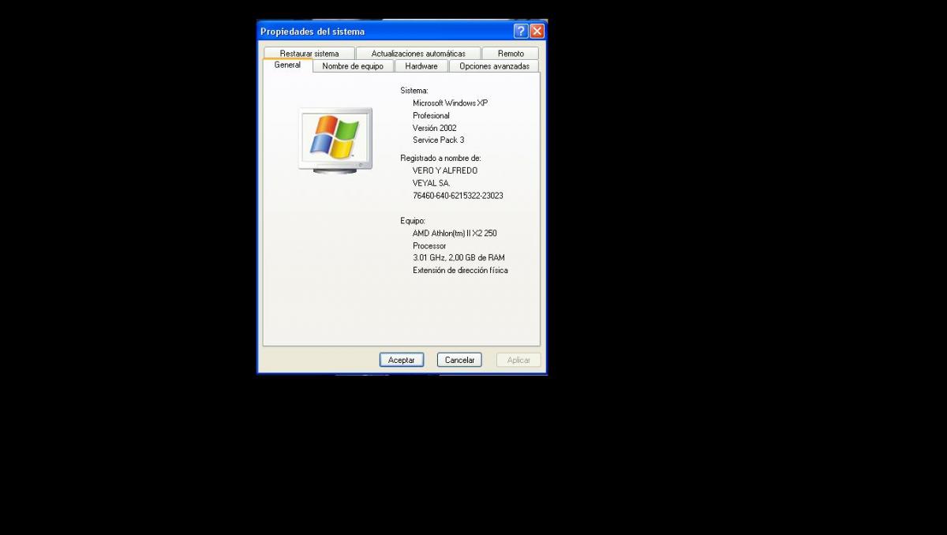The height and width of the screenshot is (535, 947).
Task: Click the greyed-out Aplicar button
Action: coord(518,360)
